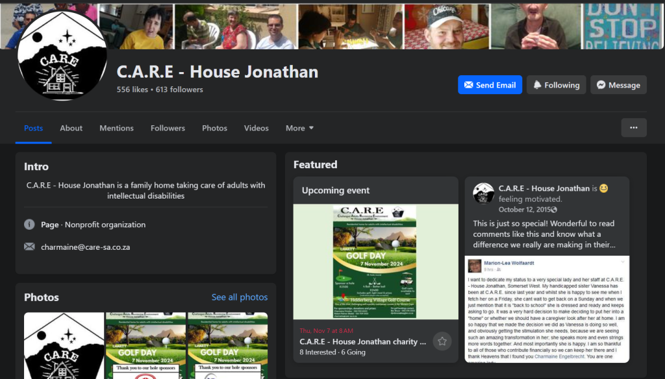The image size is (665, 379).
Task: Open the three-dots page options menu
Action: click(x=633, y=128)
